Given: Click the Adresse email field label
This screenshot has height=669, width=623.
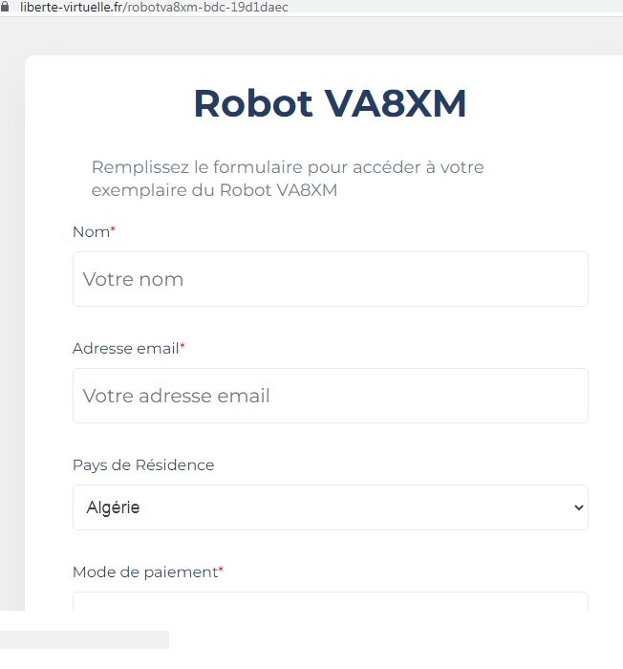Looking at the screenshot, I should [126, 348].
